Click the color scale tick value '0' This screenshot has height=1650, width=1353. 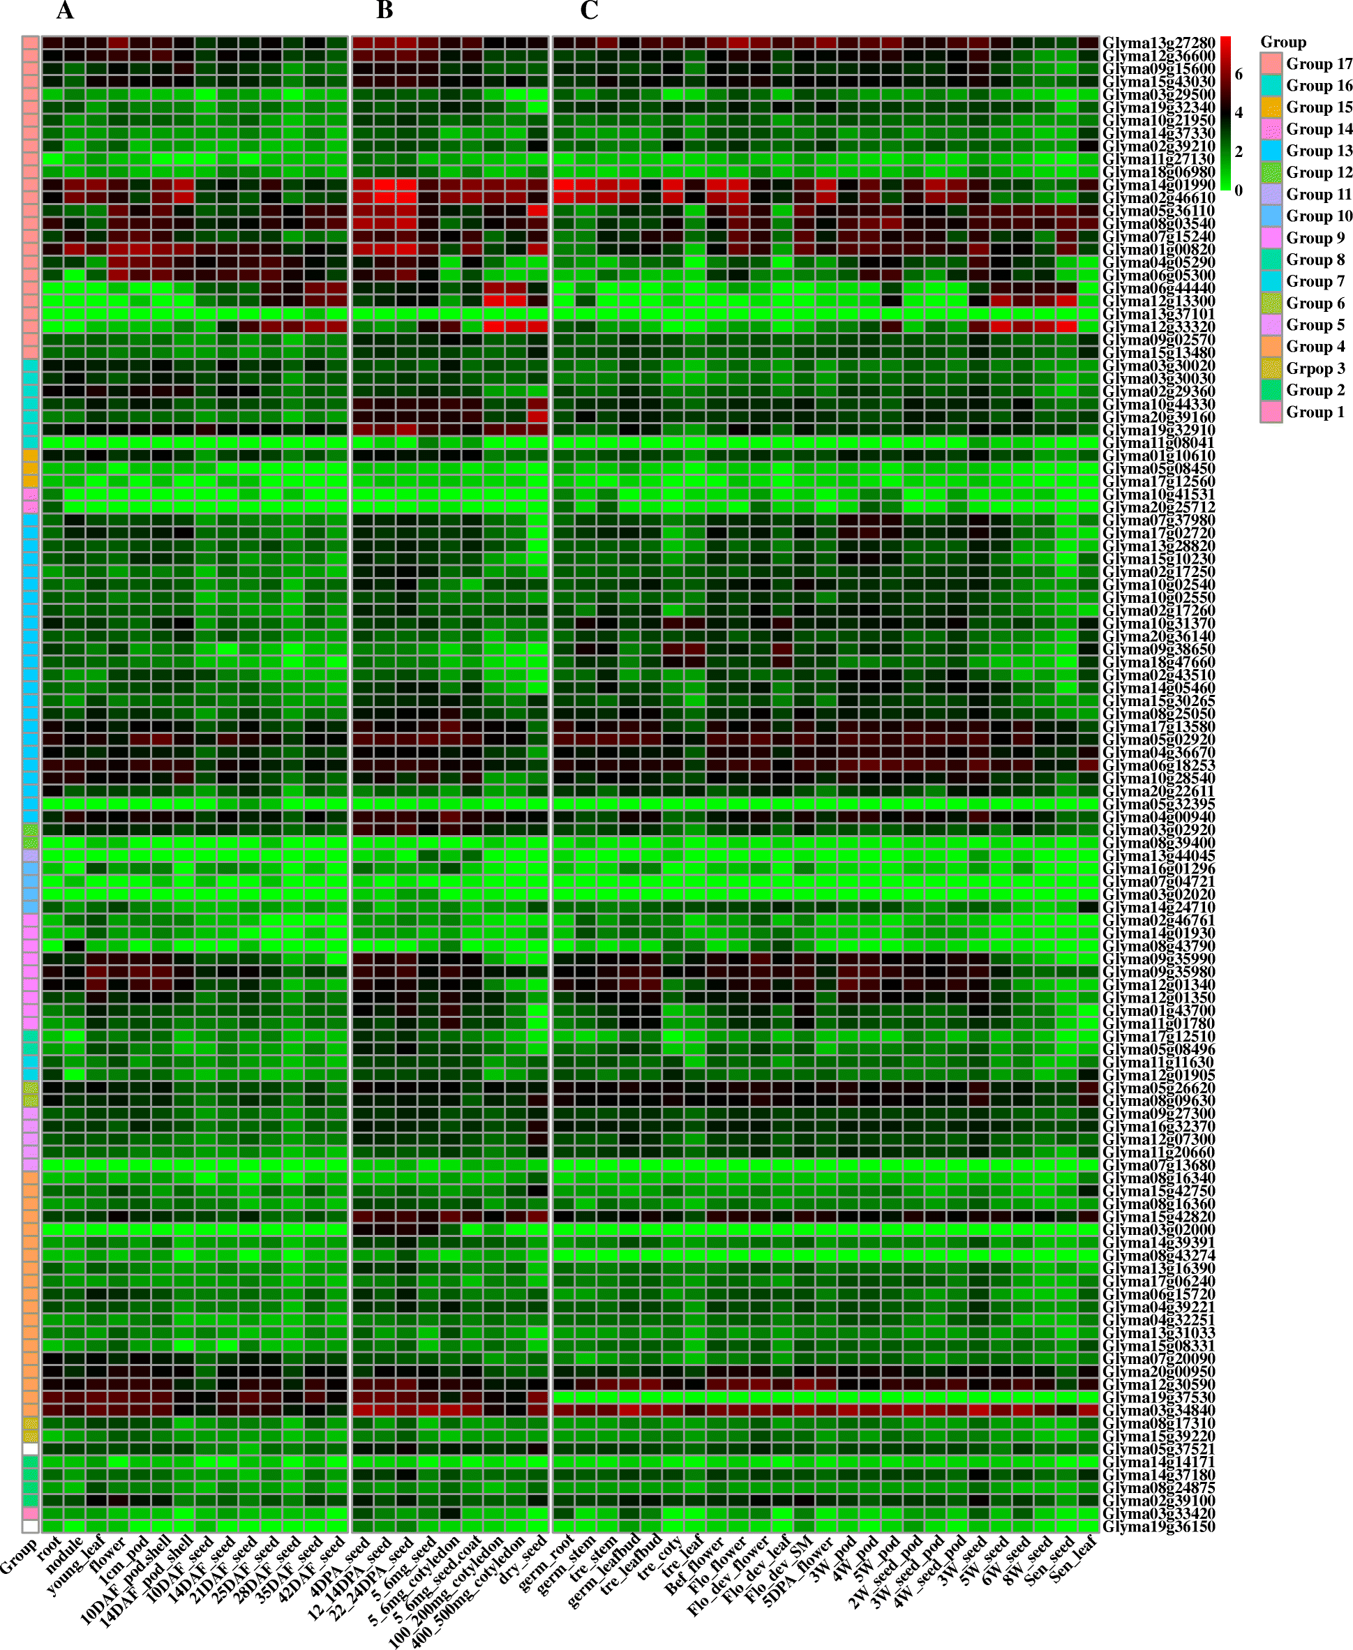(1239, 190)
